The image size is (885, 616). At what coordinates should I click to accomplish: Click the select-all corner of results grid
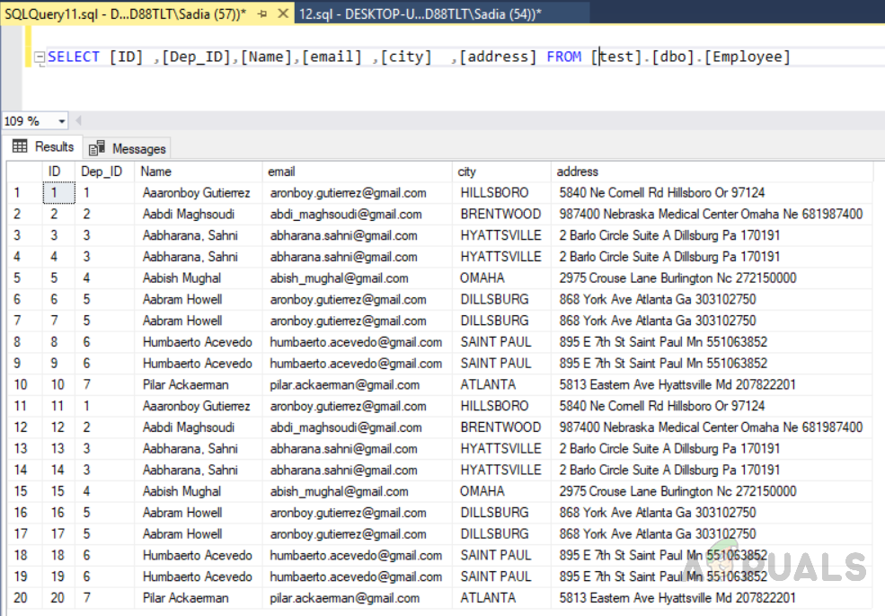coord(22,171)
